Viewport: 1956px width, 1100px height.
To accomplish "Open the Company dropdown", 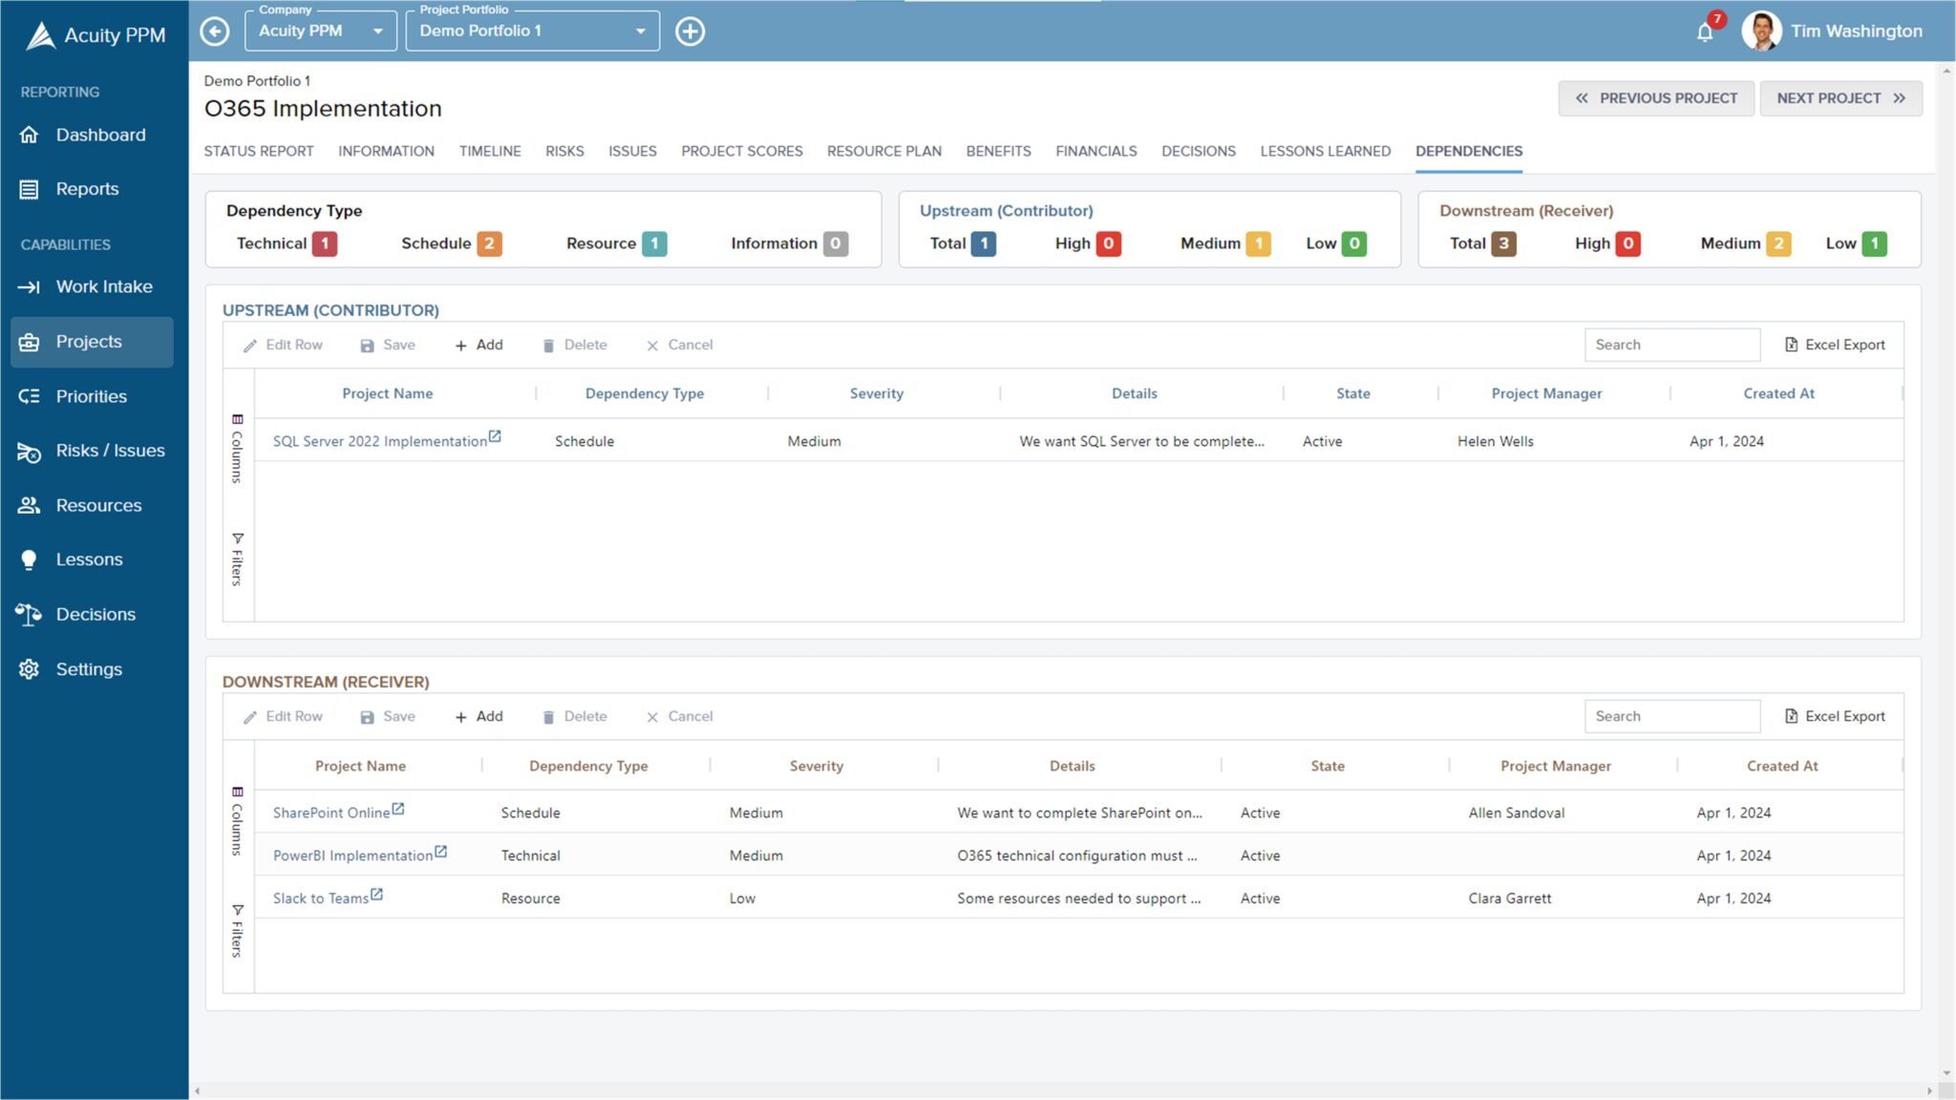I will click(x=320, y=31).
